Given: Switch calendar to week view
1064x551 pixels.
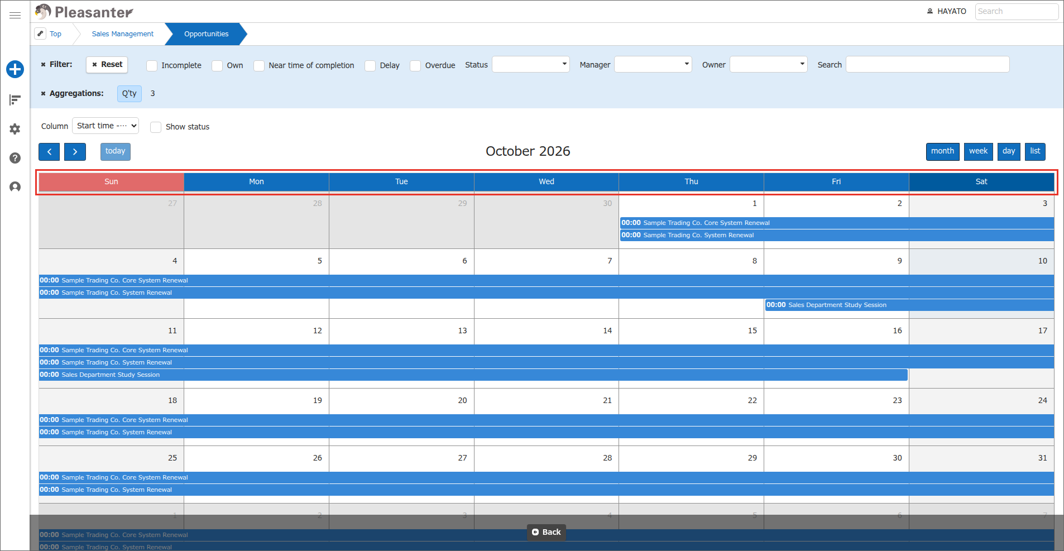Looking at the screenshot, I should [x=978, y=151].
